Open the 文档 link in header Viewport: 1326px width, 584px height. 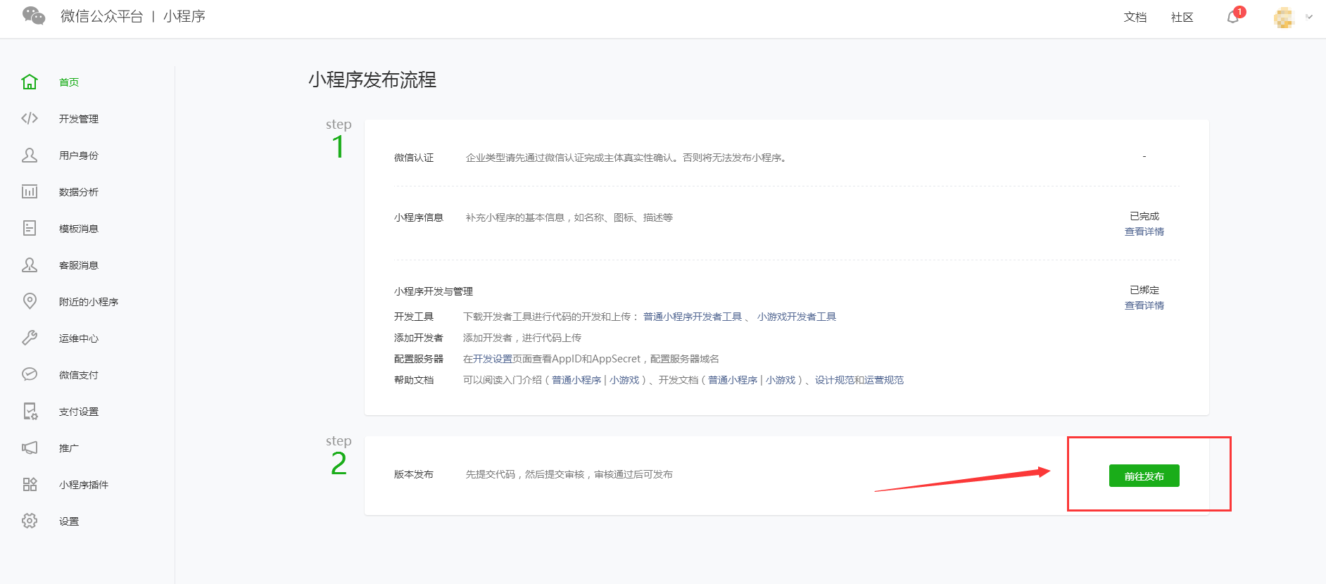(1135, 17)
